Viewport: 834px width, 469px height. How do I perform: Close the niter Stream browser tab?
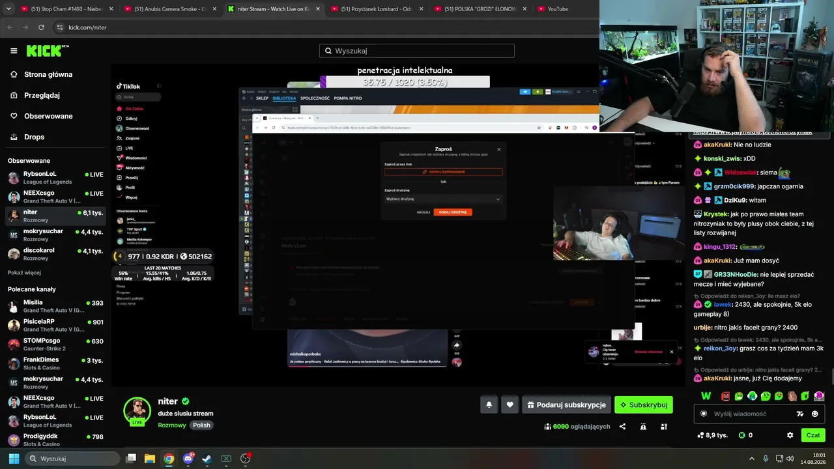pos(318,9)
